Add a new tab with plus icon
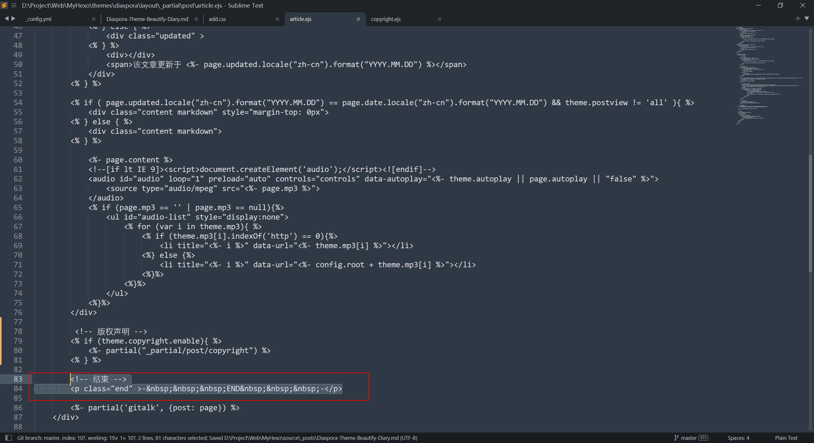The height and width of the screenshot is (443, 814). click(x=798, y=18)
